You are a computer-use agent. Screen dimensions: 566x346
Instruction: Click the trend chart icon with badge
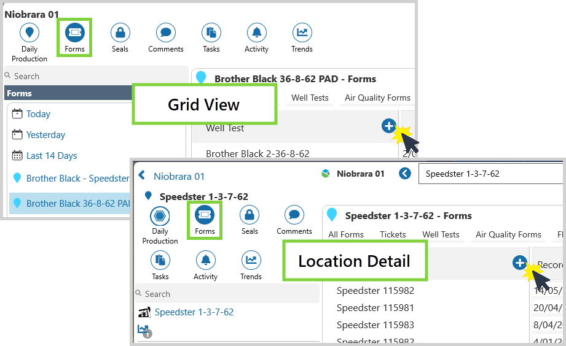point(144,331)
